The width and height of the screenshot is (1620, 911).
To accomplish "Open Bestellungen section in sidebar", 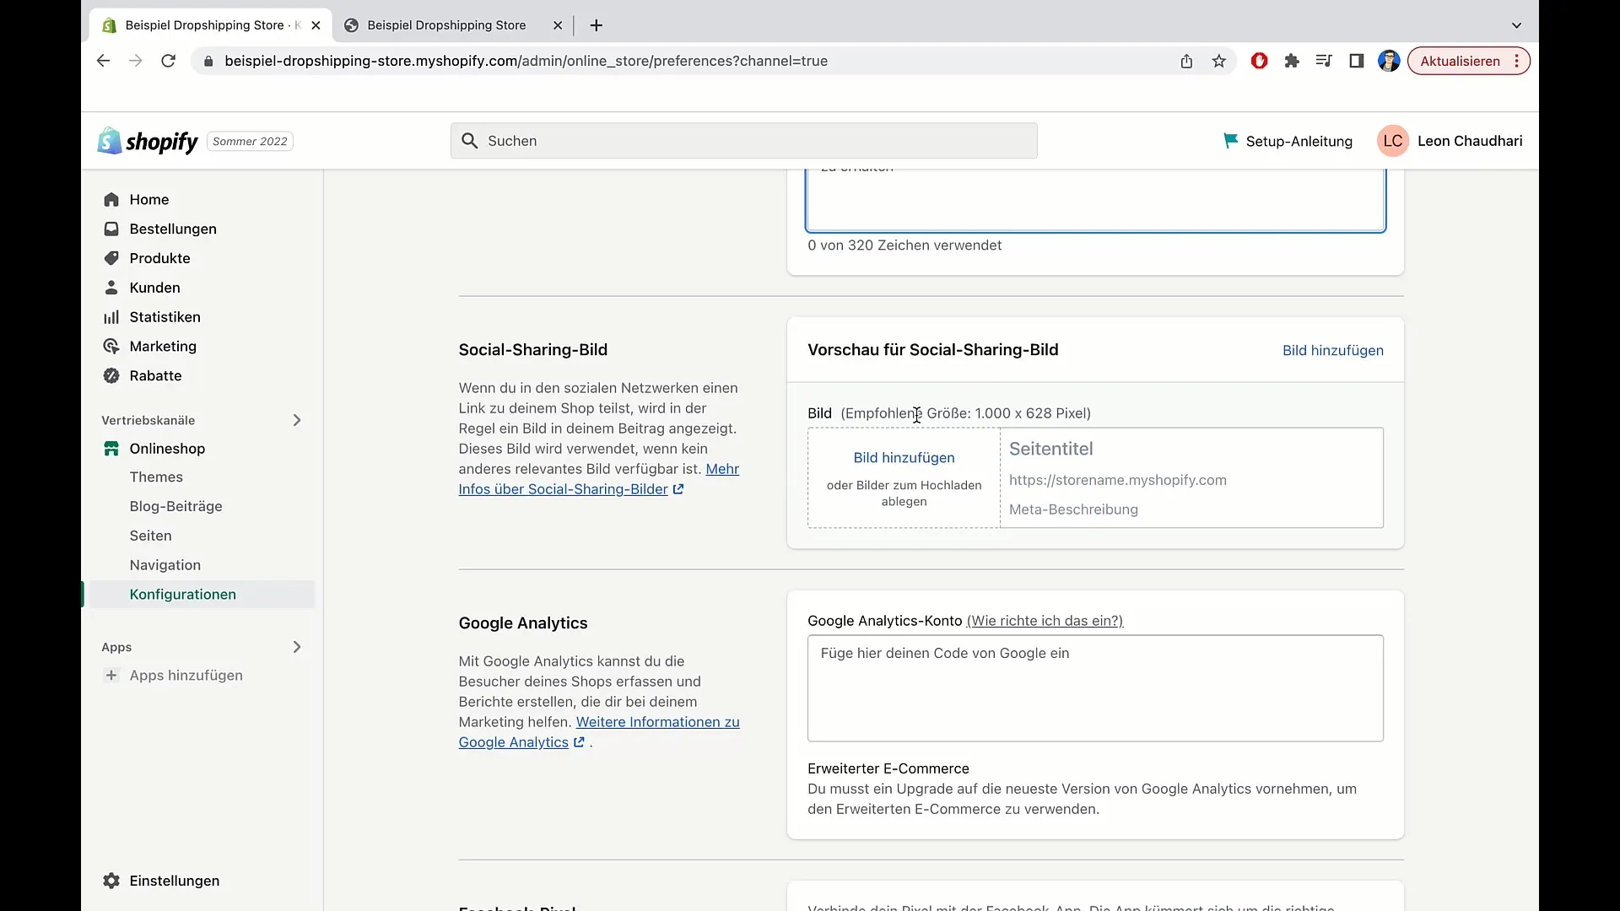I will coord(172,228).
